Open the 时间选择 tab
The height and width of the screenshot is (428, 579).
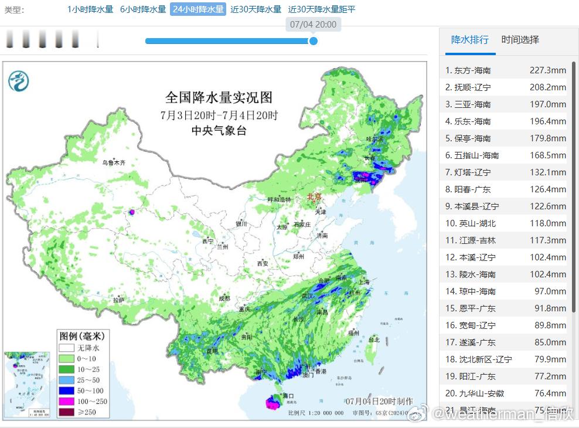point(520,40)
